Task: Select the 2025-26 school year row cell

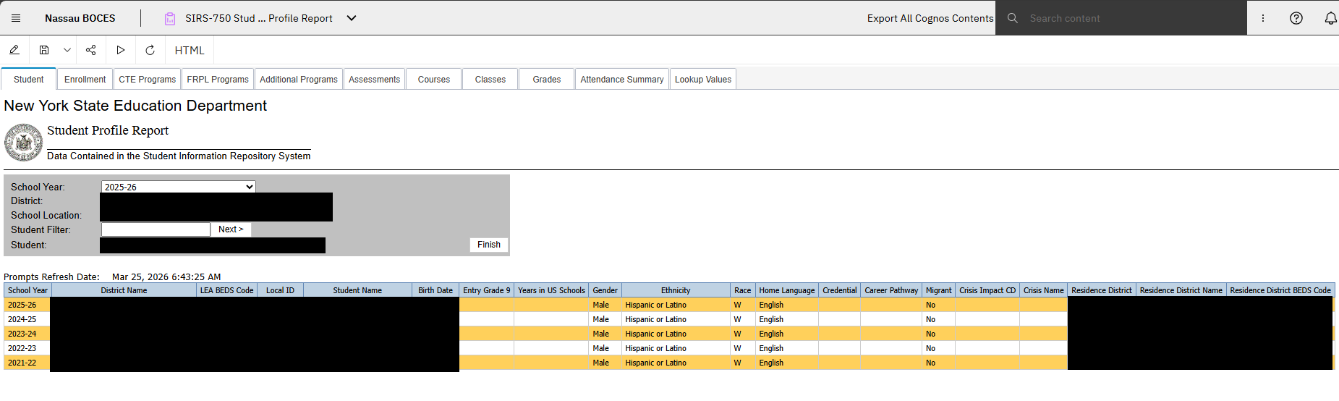Action: click(27, 305)
